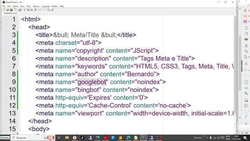Click the 84% zoom value in background window

(246, 133)
